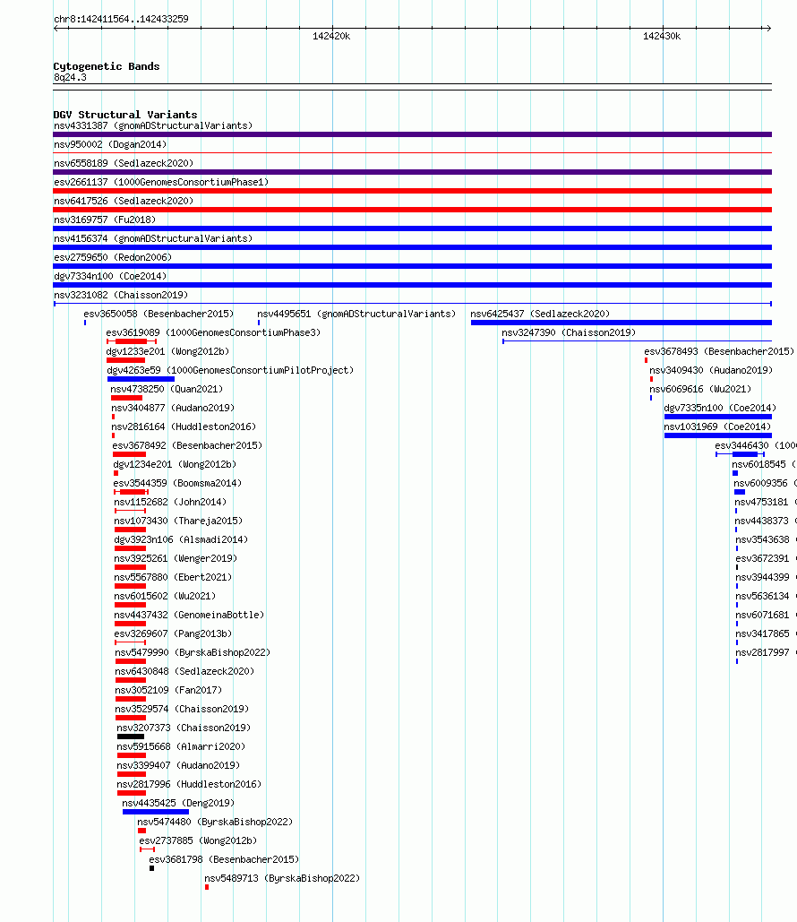Open nsv4437432 (GenomeinaBottle) variant
This screenshot has width=797, height=922.
[189, 615]
